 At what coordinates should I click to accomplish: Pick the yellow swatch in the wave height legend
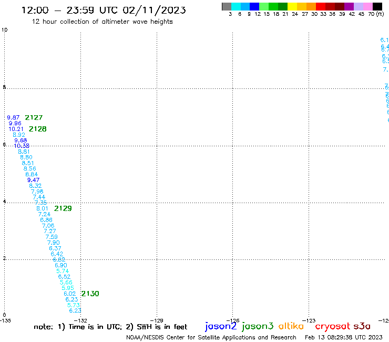pyautogui.click(x=292, y=6)
